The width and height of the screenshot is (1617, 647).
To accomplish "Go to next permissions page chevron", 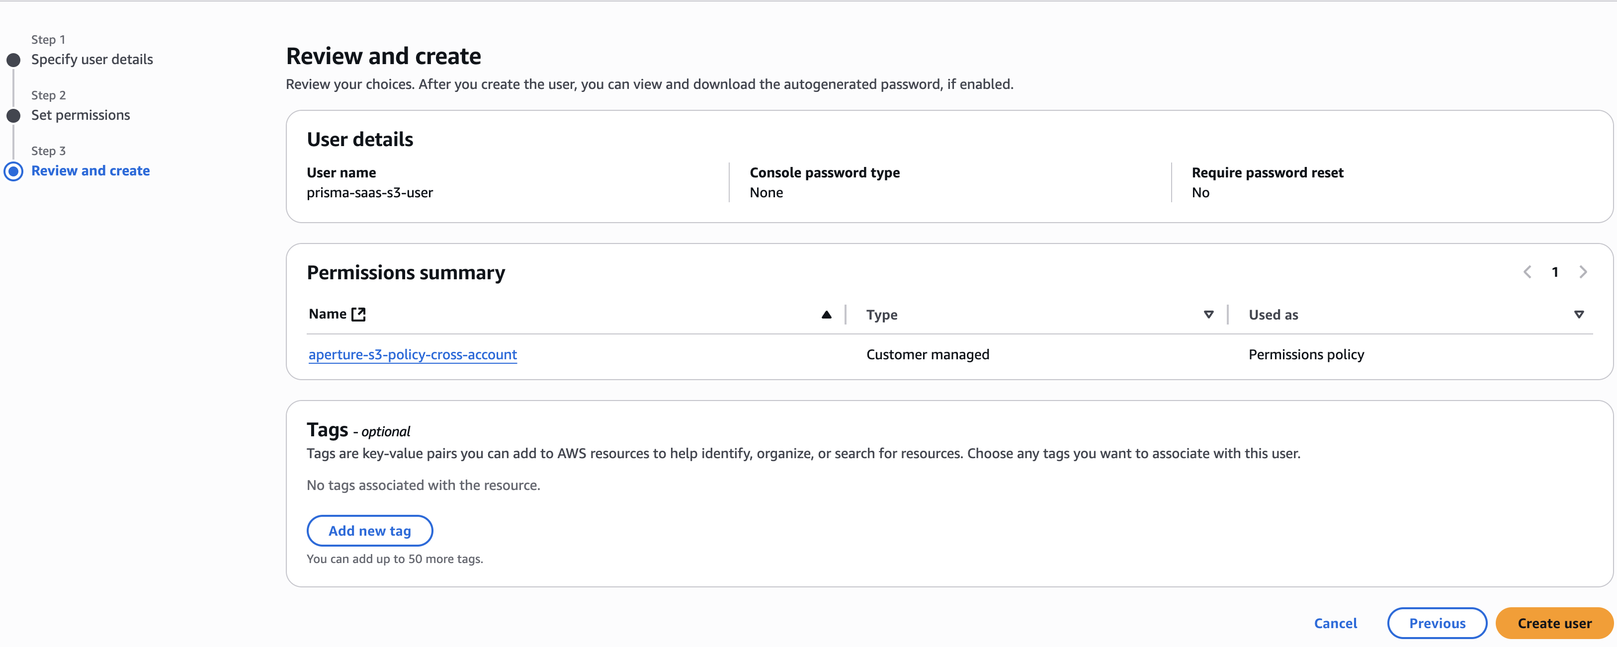I will pos(1583,272).
